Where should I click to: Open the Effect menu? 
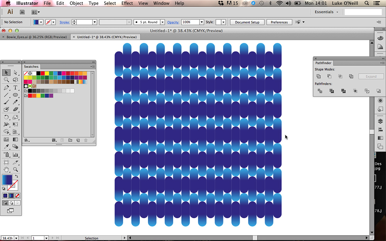(x=127, y=3)
